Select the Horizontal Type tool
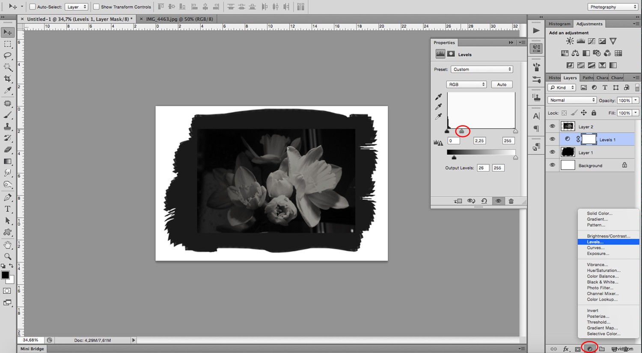The width and height of the screenshot is (642, 353). click(x=7, y=209)
